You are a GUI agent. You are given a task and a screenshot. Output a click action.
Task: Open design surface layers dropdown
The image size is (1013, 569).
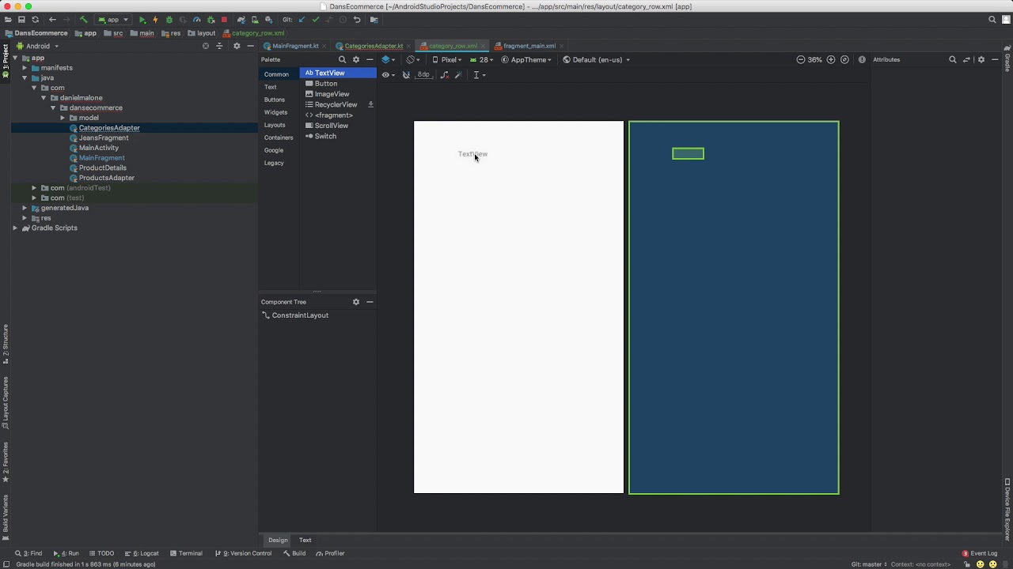coord(388,59)
